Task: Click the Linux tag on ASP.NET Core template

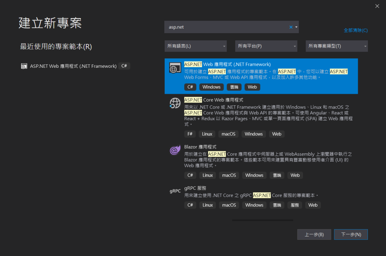Action: click(207, 134)
